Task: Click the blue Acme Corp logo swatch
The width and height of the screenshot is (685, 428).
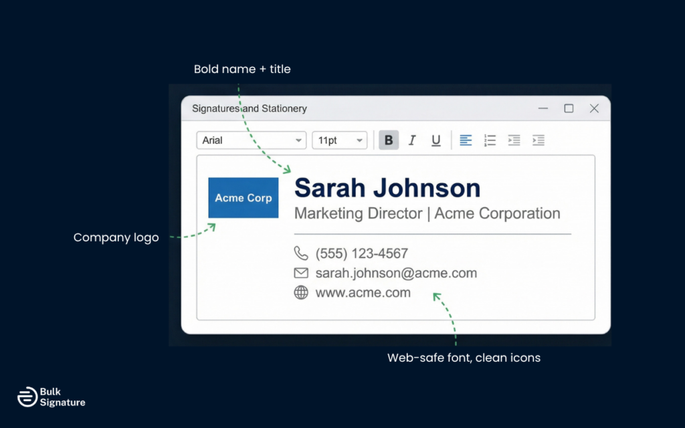Action: 243,197
